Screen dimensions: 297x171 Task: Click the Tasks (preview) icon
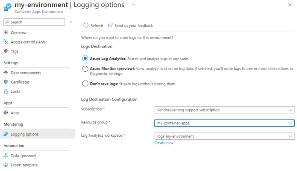tap(6, 156)
